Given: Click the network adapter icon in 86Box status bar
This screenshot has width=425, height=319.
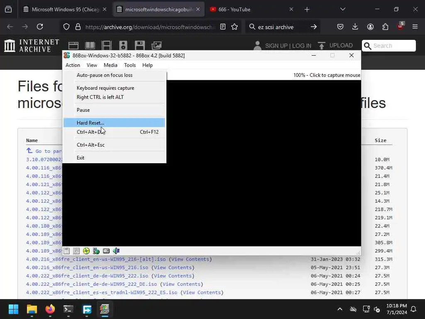Looking at the screenshot, I should (x=96, y=251).
